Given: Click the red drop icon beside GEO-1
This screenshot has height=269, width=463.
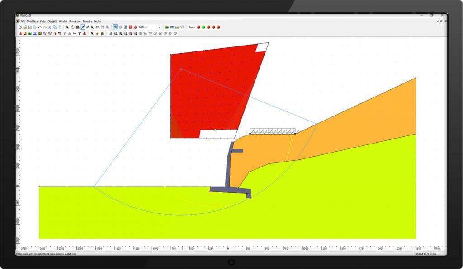Looking at the screenshot, I should pyautogui.click(x=136, y=28).
